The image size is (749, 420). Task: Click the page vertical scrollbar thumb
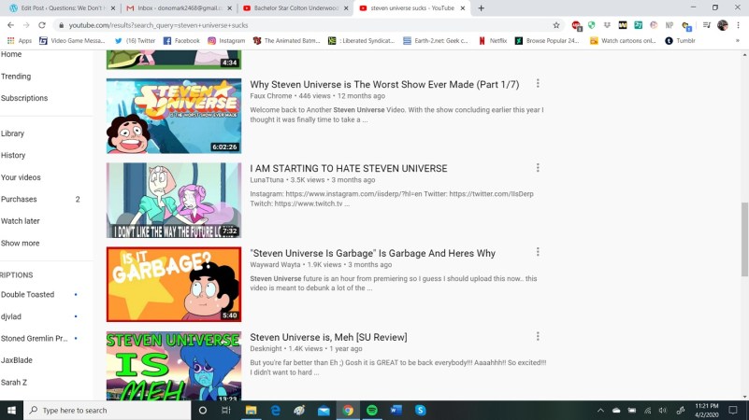pos(744,239)
